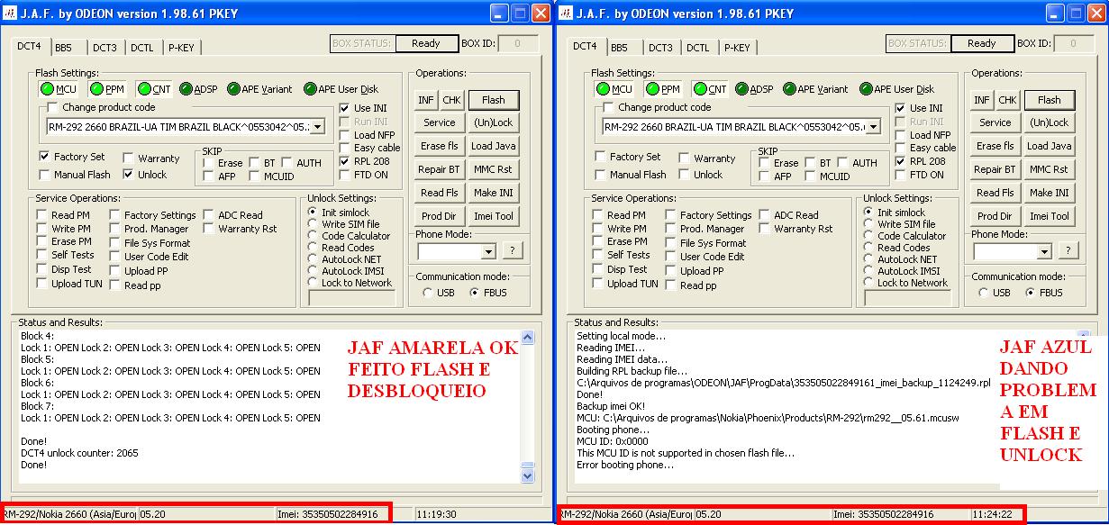Click Service button in the right JAF window

click(x=995, y=122)
